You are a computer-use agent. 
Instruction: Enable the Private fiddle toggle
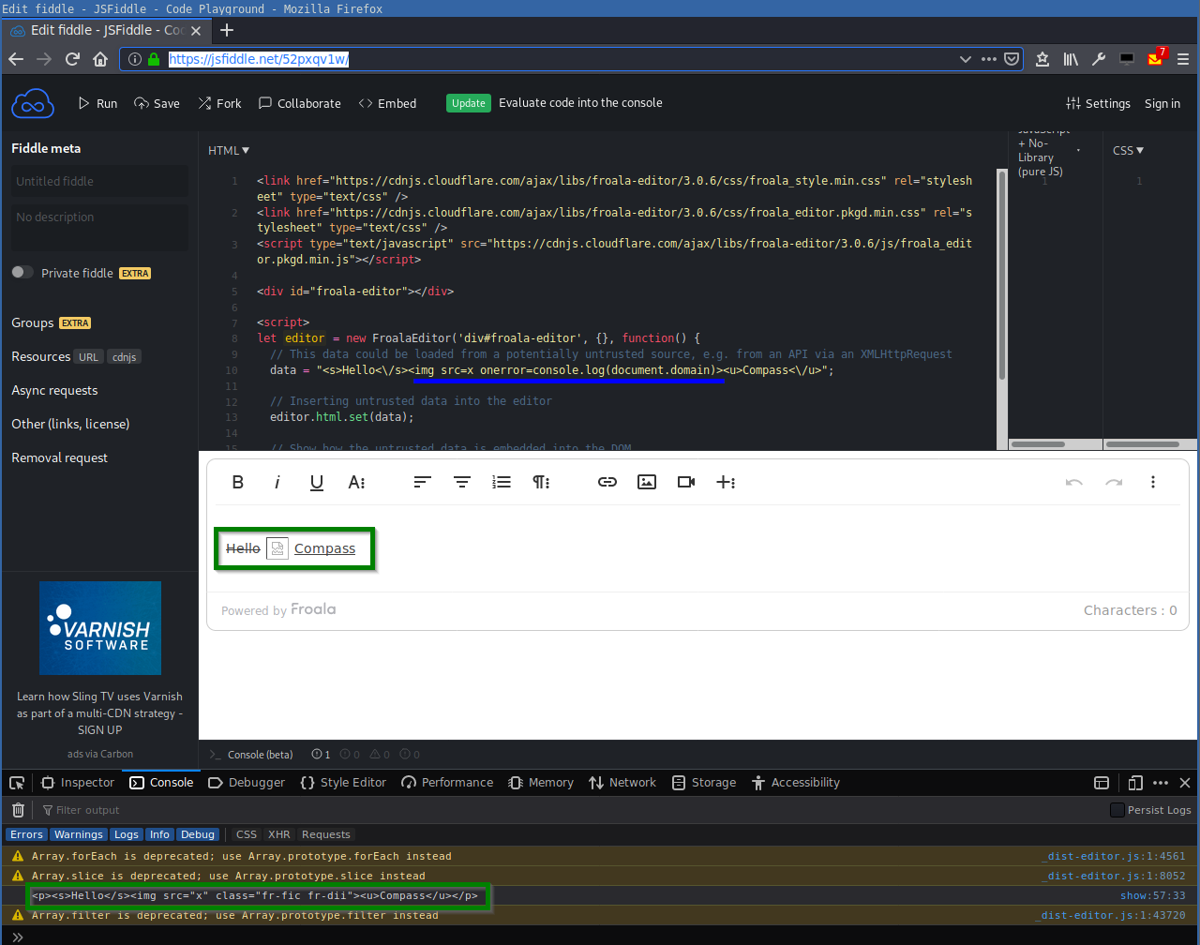(x=21, y=272)
